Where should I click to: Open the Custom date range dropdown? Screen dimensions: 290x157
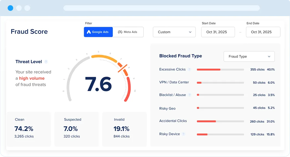point(174,32)
